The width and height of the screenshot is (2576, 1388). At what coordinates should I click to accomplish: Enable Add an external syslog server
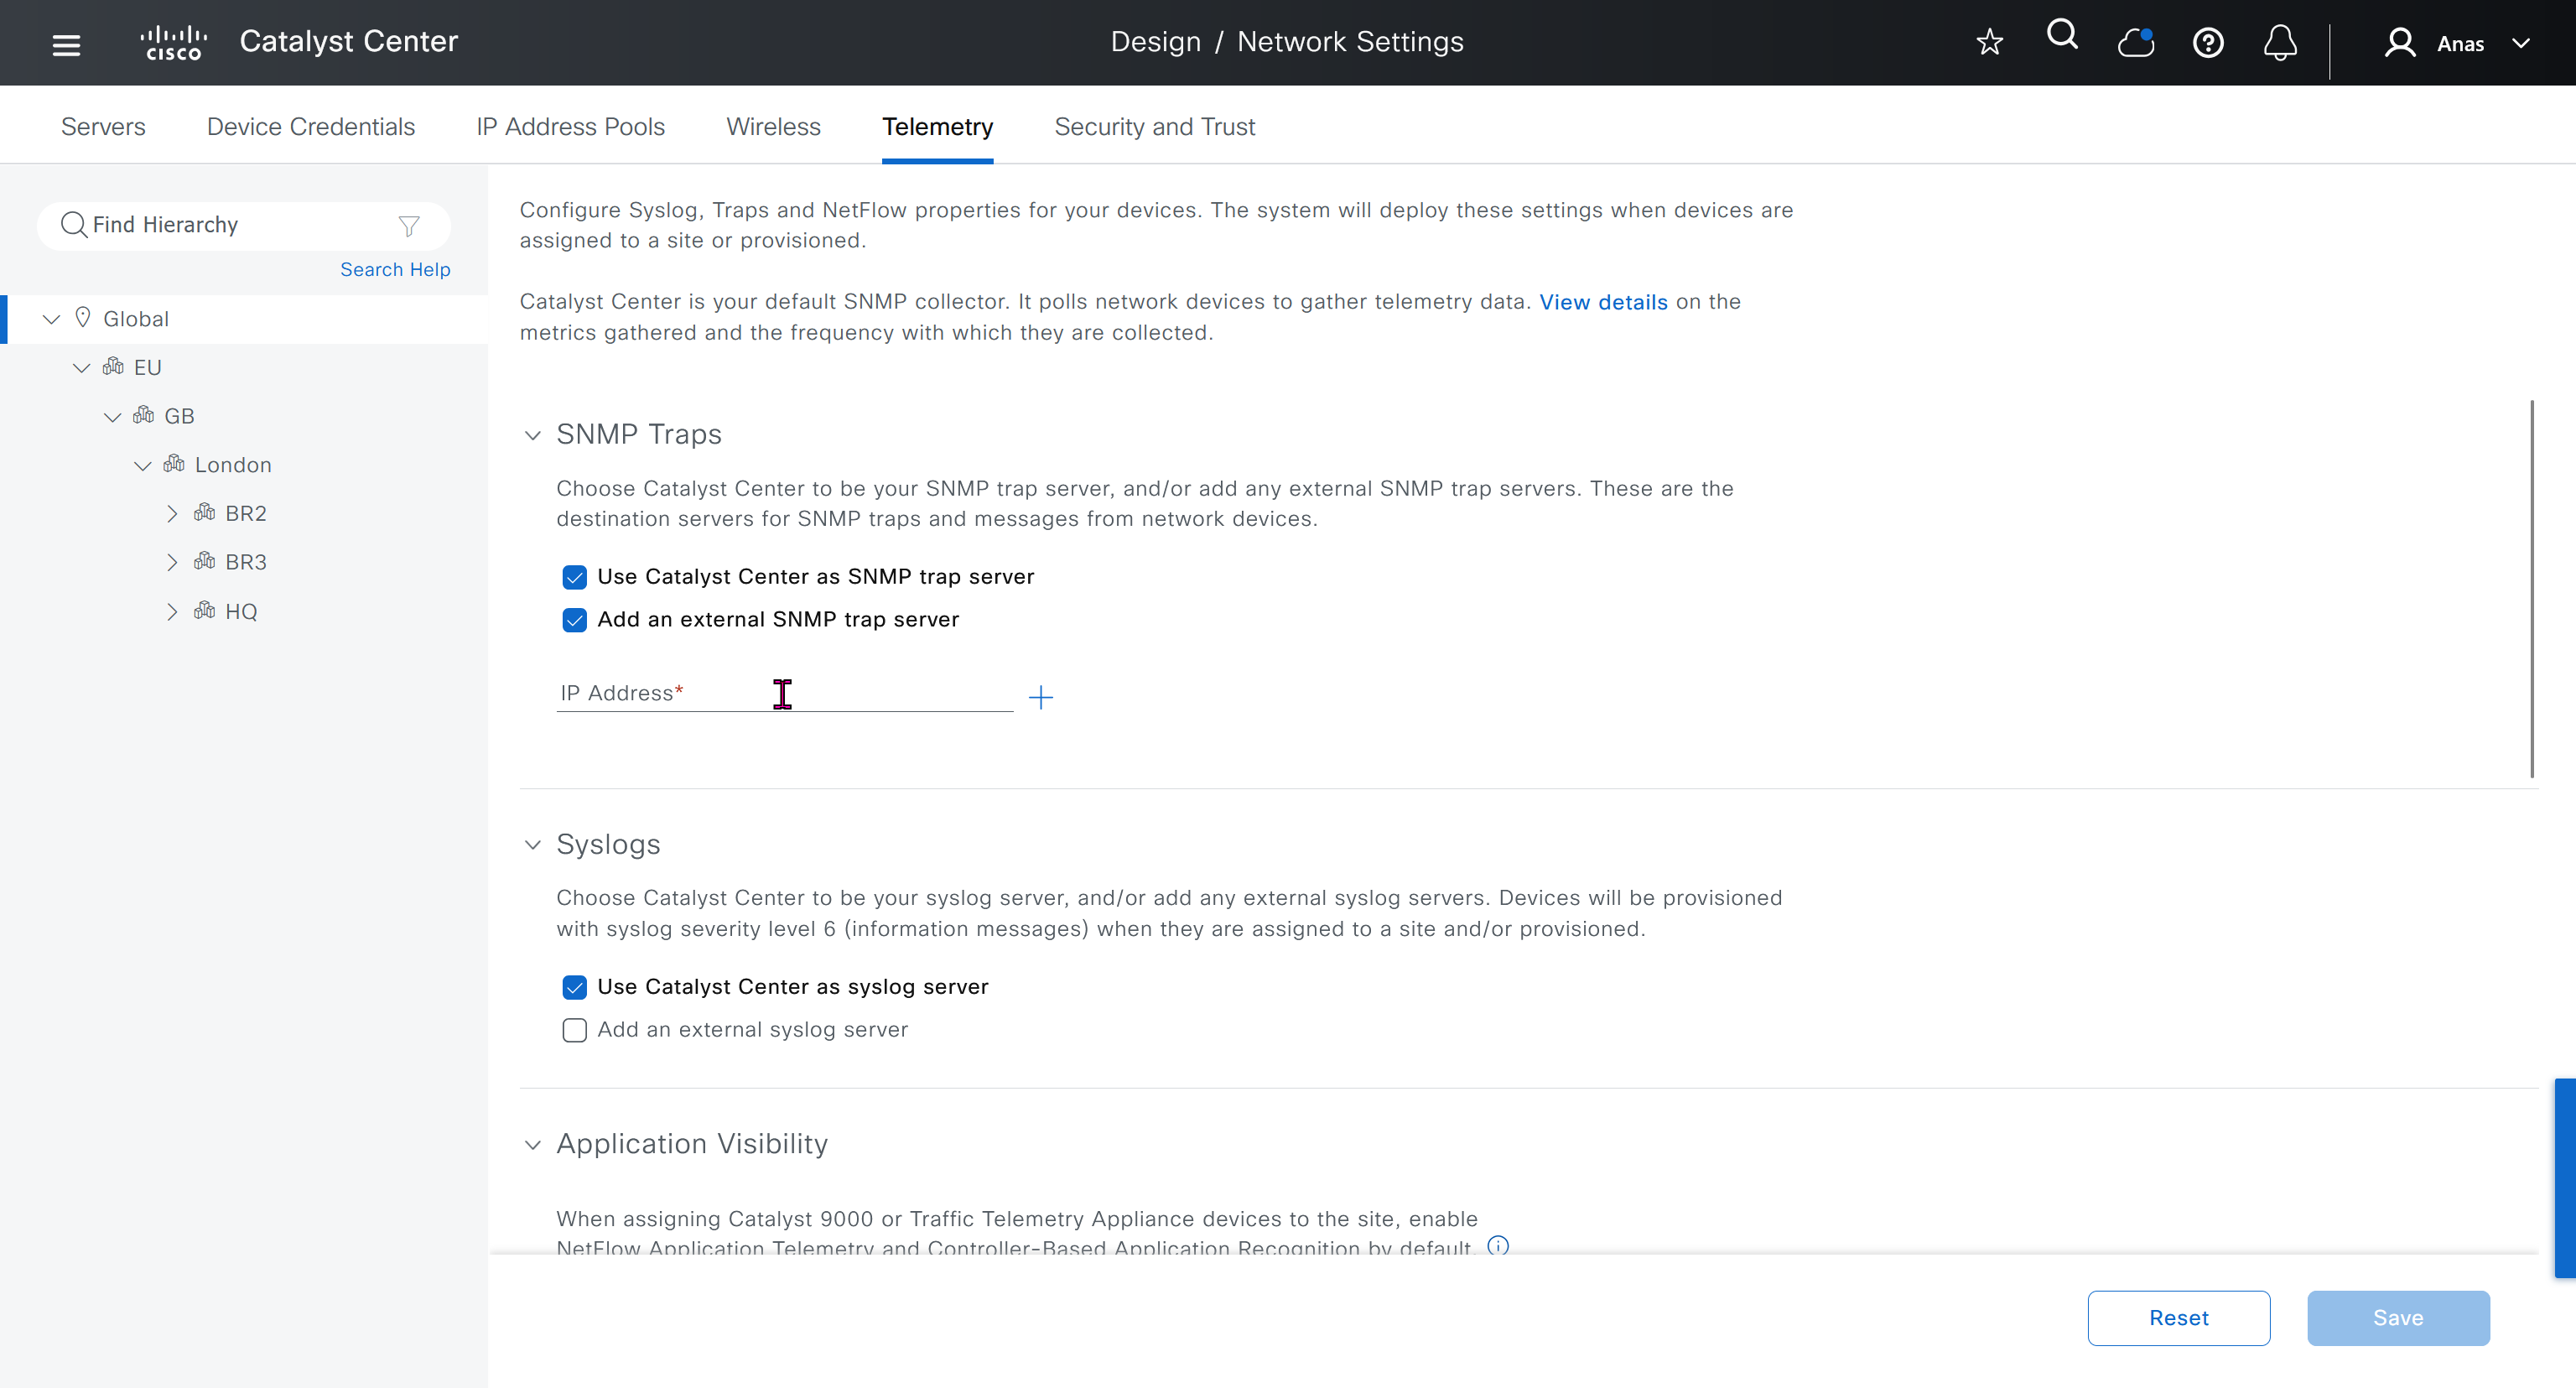(574, 1030)
